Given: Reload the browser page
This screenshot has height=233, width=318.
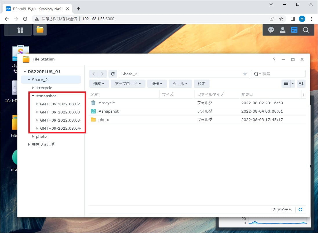Looking at the screenshot, I should click(x=25, y=19).
